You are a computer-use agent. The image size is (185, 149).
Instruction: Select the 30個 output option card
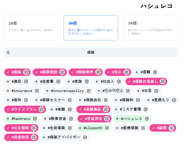pyautogui.click(x=91, y=28)
